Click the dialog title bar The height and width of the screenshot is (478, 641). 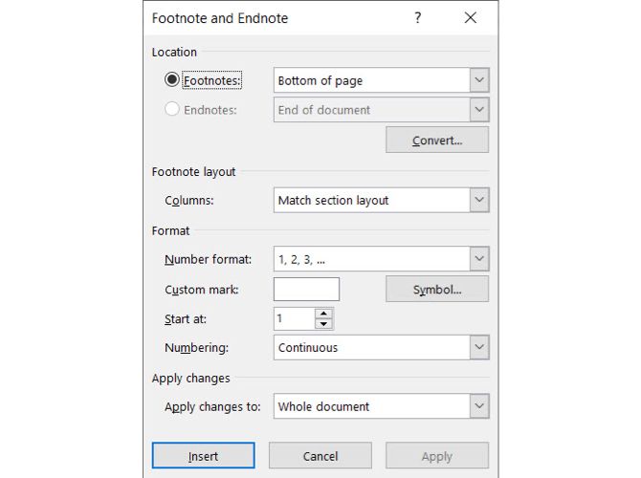coord(268,18)
